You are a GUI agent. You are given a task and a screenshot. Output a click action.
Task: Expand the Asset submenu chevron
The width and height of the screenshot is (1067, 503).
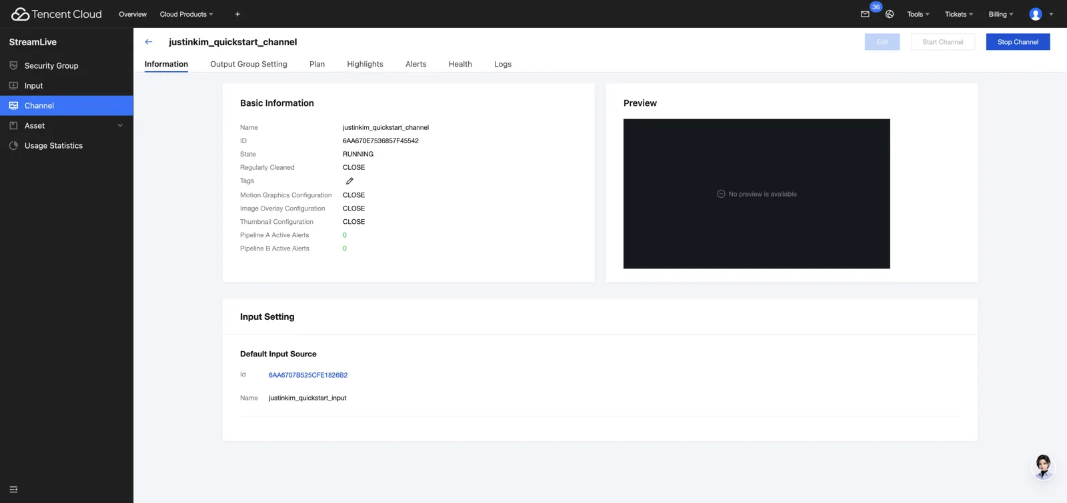tap(120, 126)
